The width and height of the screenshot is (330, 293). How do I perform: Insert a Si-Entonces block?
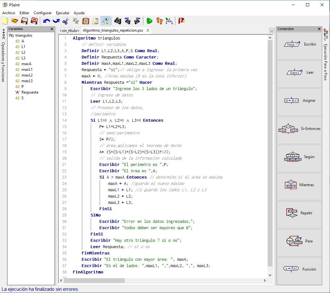tap(299, 130)
